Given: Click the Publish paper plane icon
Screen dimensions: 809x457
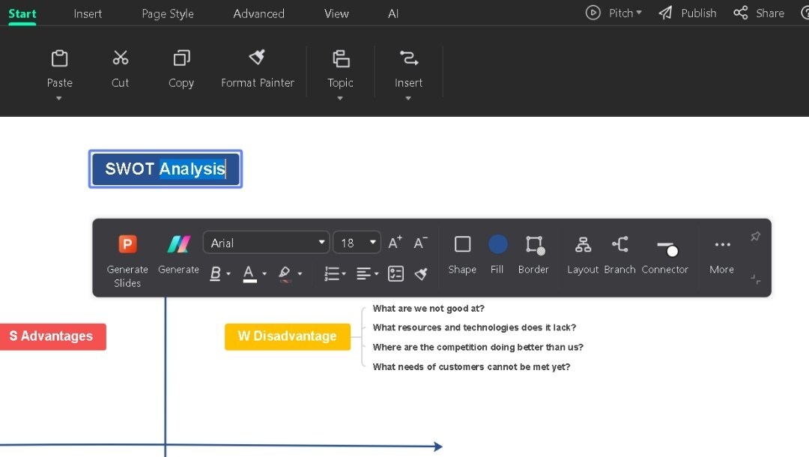Looking at the screenshot, I should [666, 13].
